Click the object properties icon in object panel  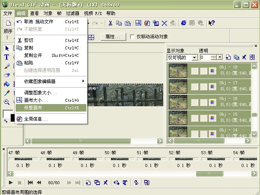coord(252,57)
